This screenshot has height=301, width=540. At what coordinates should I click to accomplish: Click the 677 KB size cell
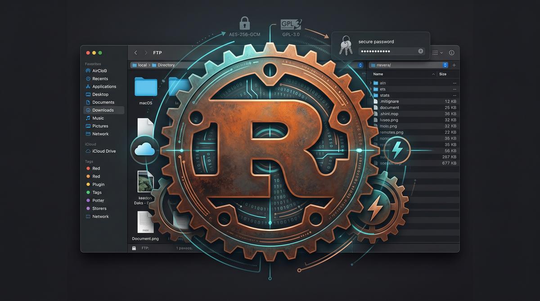450,163
